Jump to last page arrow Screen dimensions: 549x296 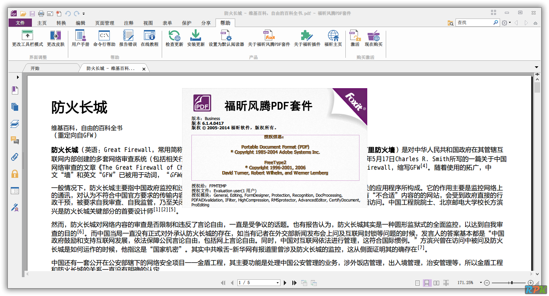pos(294,283)
